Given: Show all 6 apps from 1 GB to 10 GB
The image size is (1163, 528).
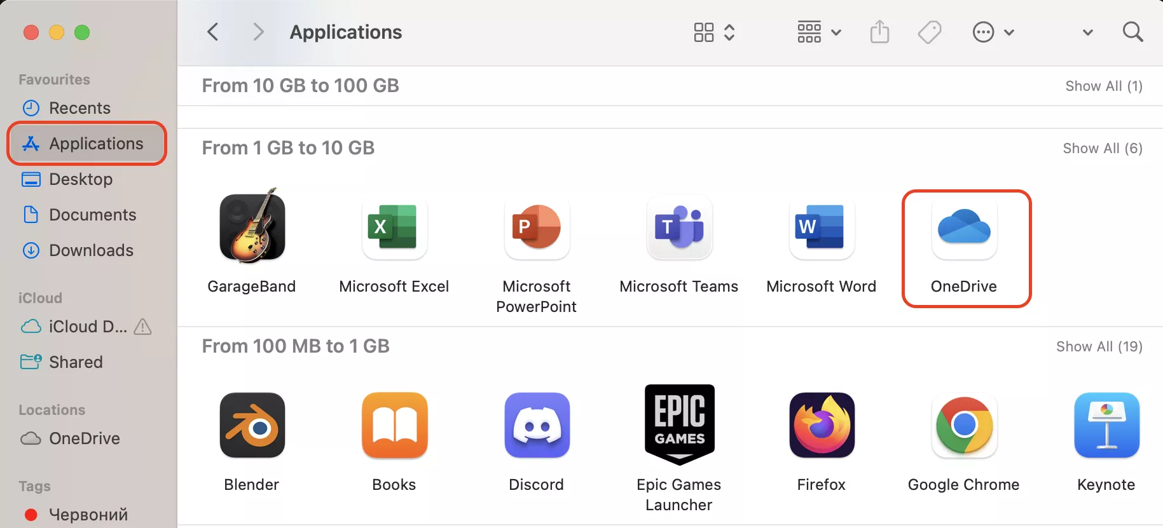Looking at the screenshot, I should (1102, 148).
